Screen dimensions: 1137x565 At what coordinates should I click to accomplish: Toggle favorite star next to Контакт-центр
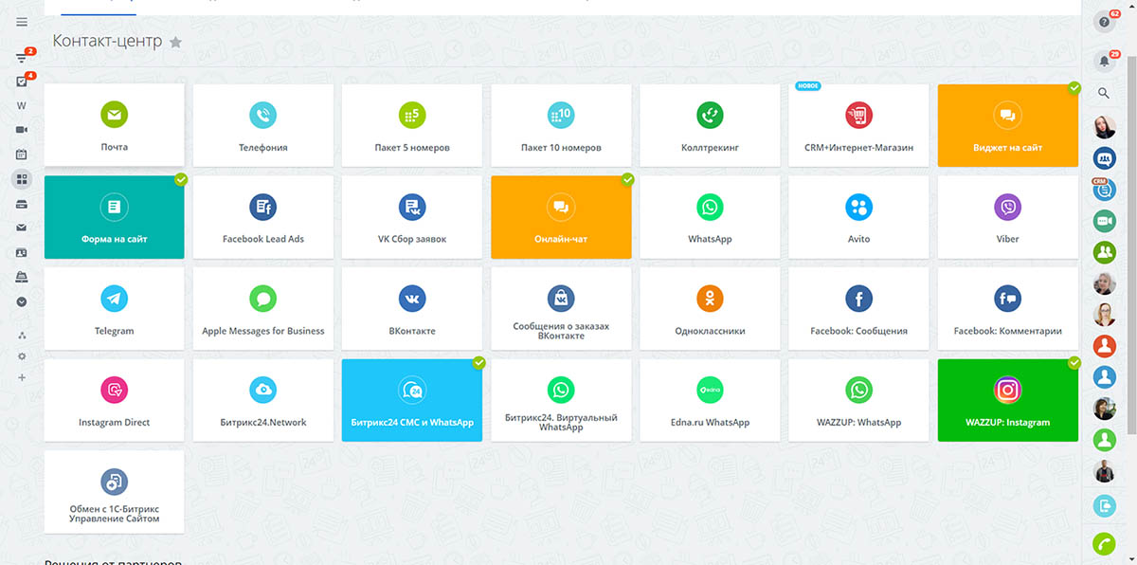point(175,42)
